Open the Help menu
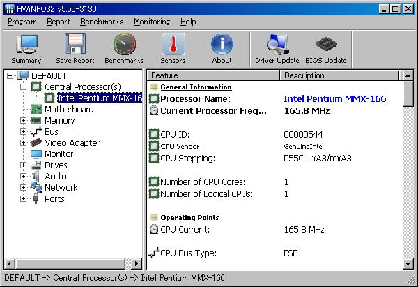 [188, 22]
